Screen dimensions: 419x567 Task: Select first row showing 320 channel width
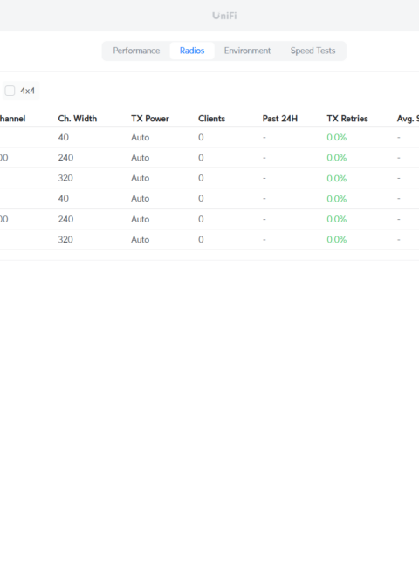coord(209,178)
